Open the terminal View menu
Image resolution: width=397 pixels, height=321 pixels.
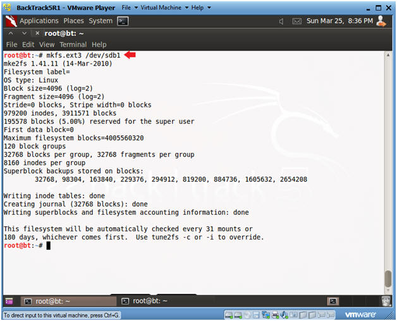click(x=47, y=45)
